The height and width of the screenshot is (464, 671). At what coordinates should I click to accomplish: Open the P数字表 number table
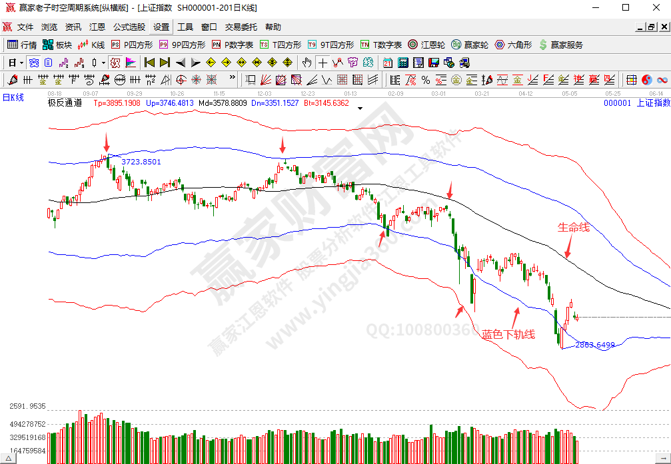click(x=233, y=45)
